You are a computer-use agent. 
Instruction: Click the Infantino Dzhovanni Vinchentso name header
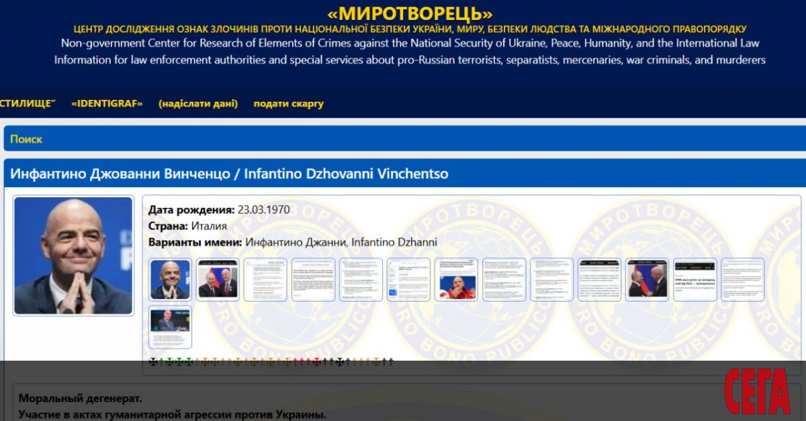pyautogui.click(x=229, y=174)
